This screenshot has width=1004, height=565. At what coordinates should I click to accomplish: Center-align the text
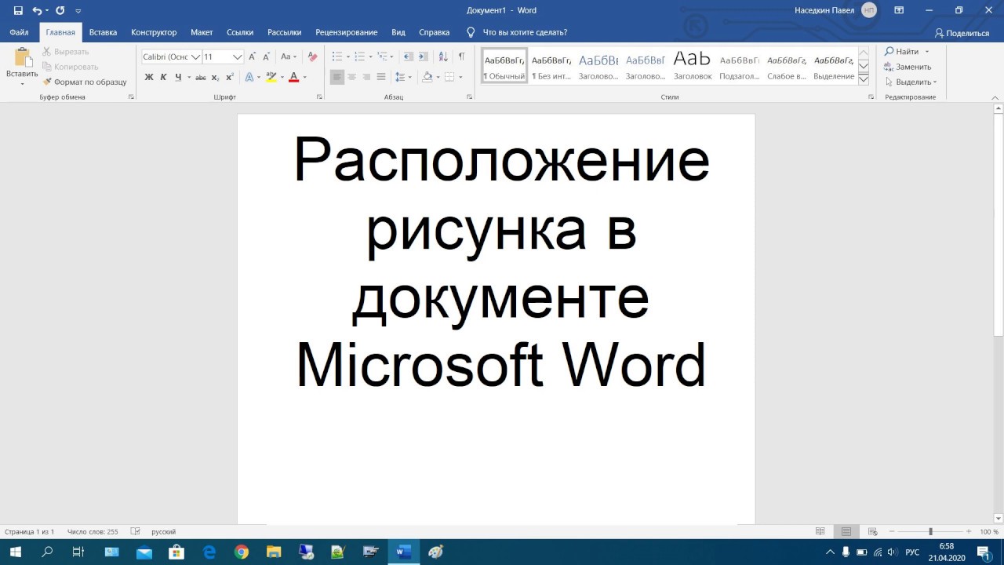click(351, 77)
